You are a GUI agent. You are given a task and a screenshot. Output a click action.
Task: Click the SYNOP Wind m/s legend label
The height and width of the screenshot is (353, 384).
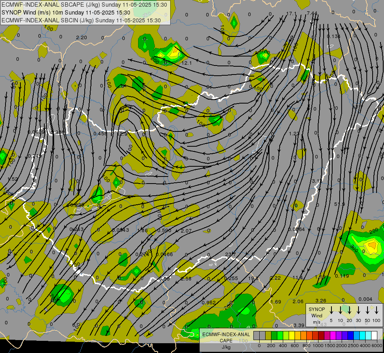(x=317, y=315)
